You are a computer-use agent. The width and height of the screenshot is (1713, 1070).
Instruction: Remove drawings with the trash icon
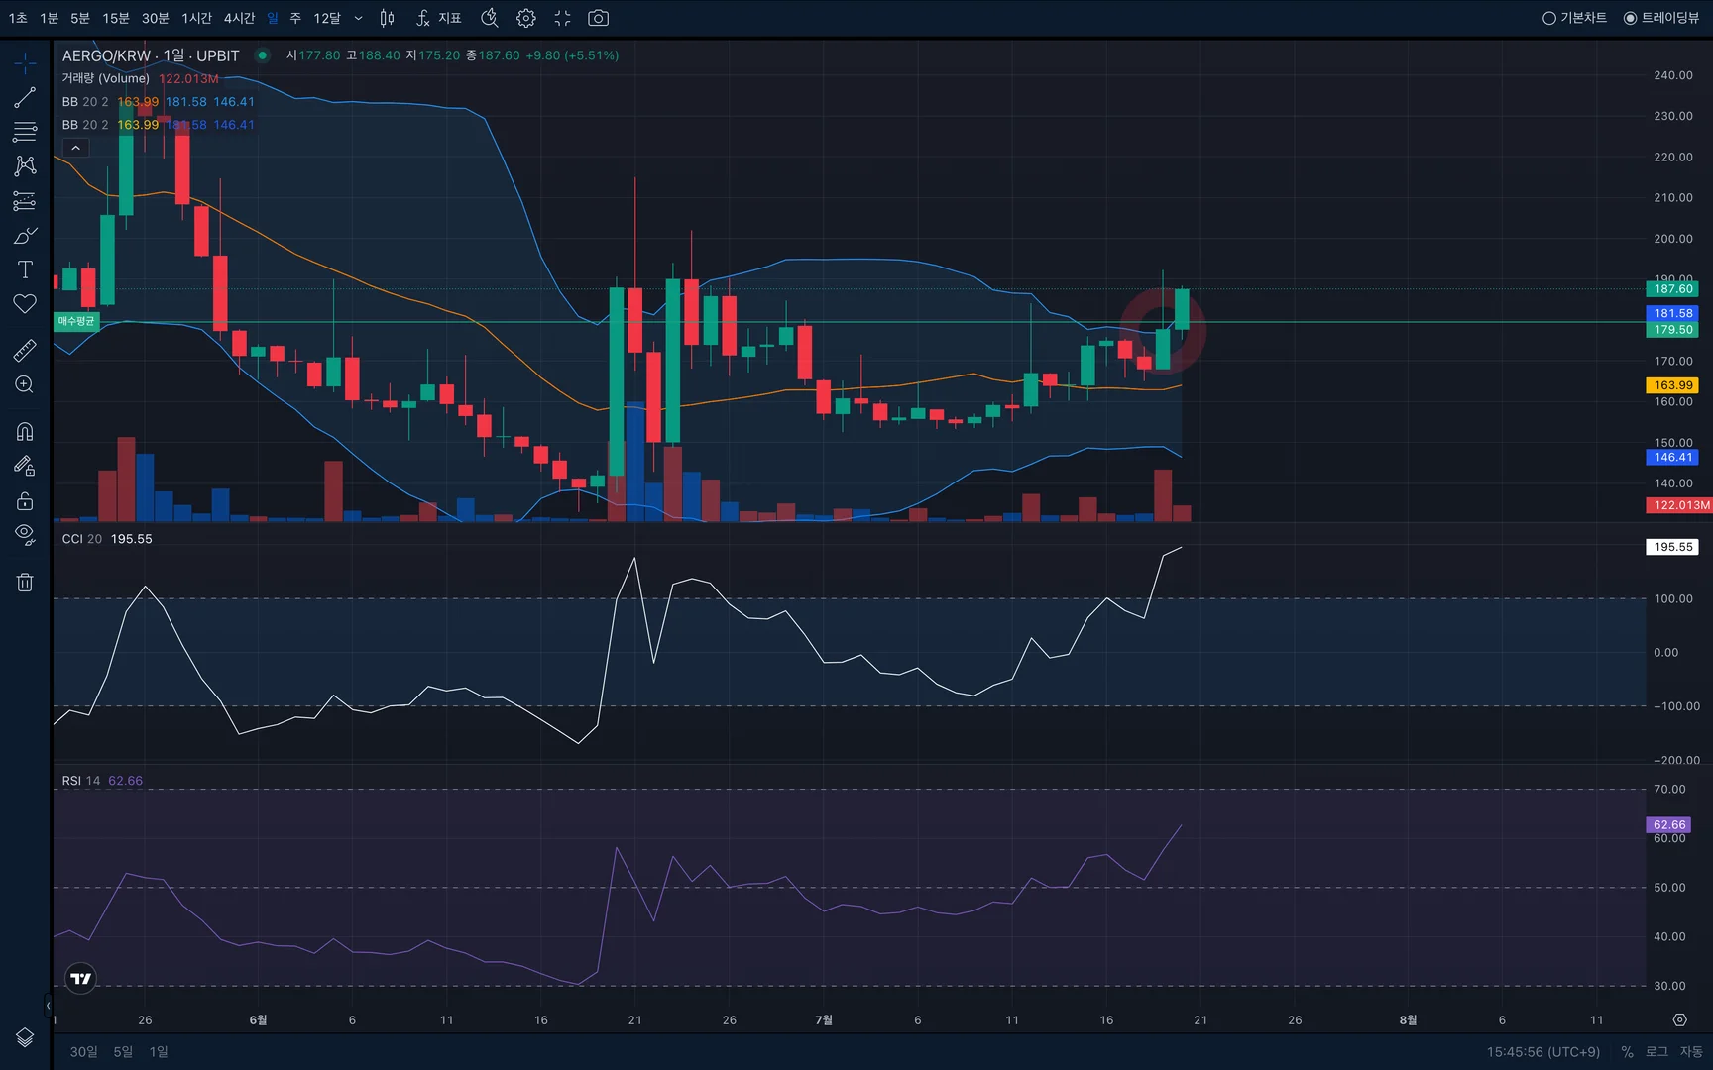coord(25,582)
